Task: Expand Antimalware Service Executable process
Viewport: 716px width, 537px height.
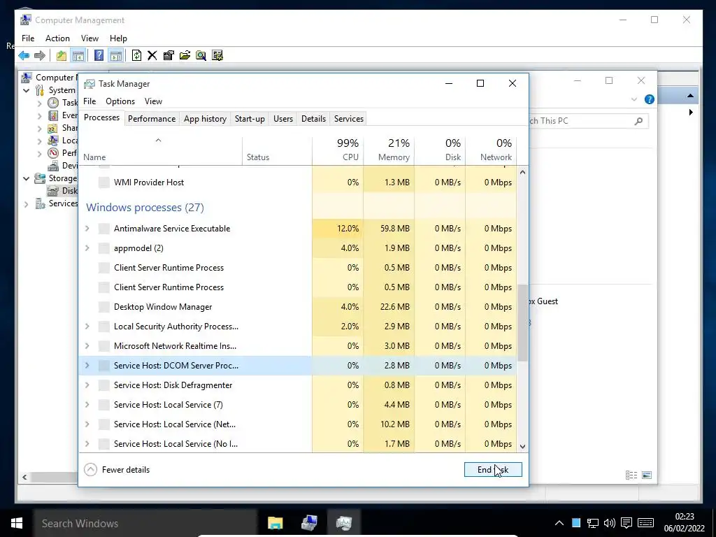Action: 87,229
